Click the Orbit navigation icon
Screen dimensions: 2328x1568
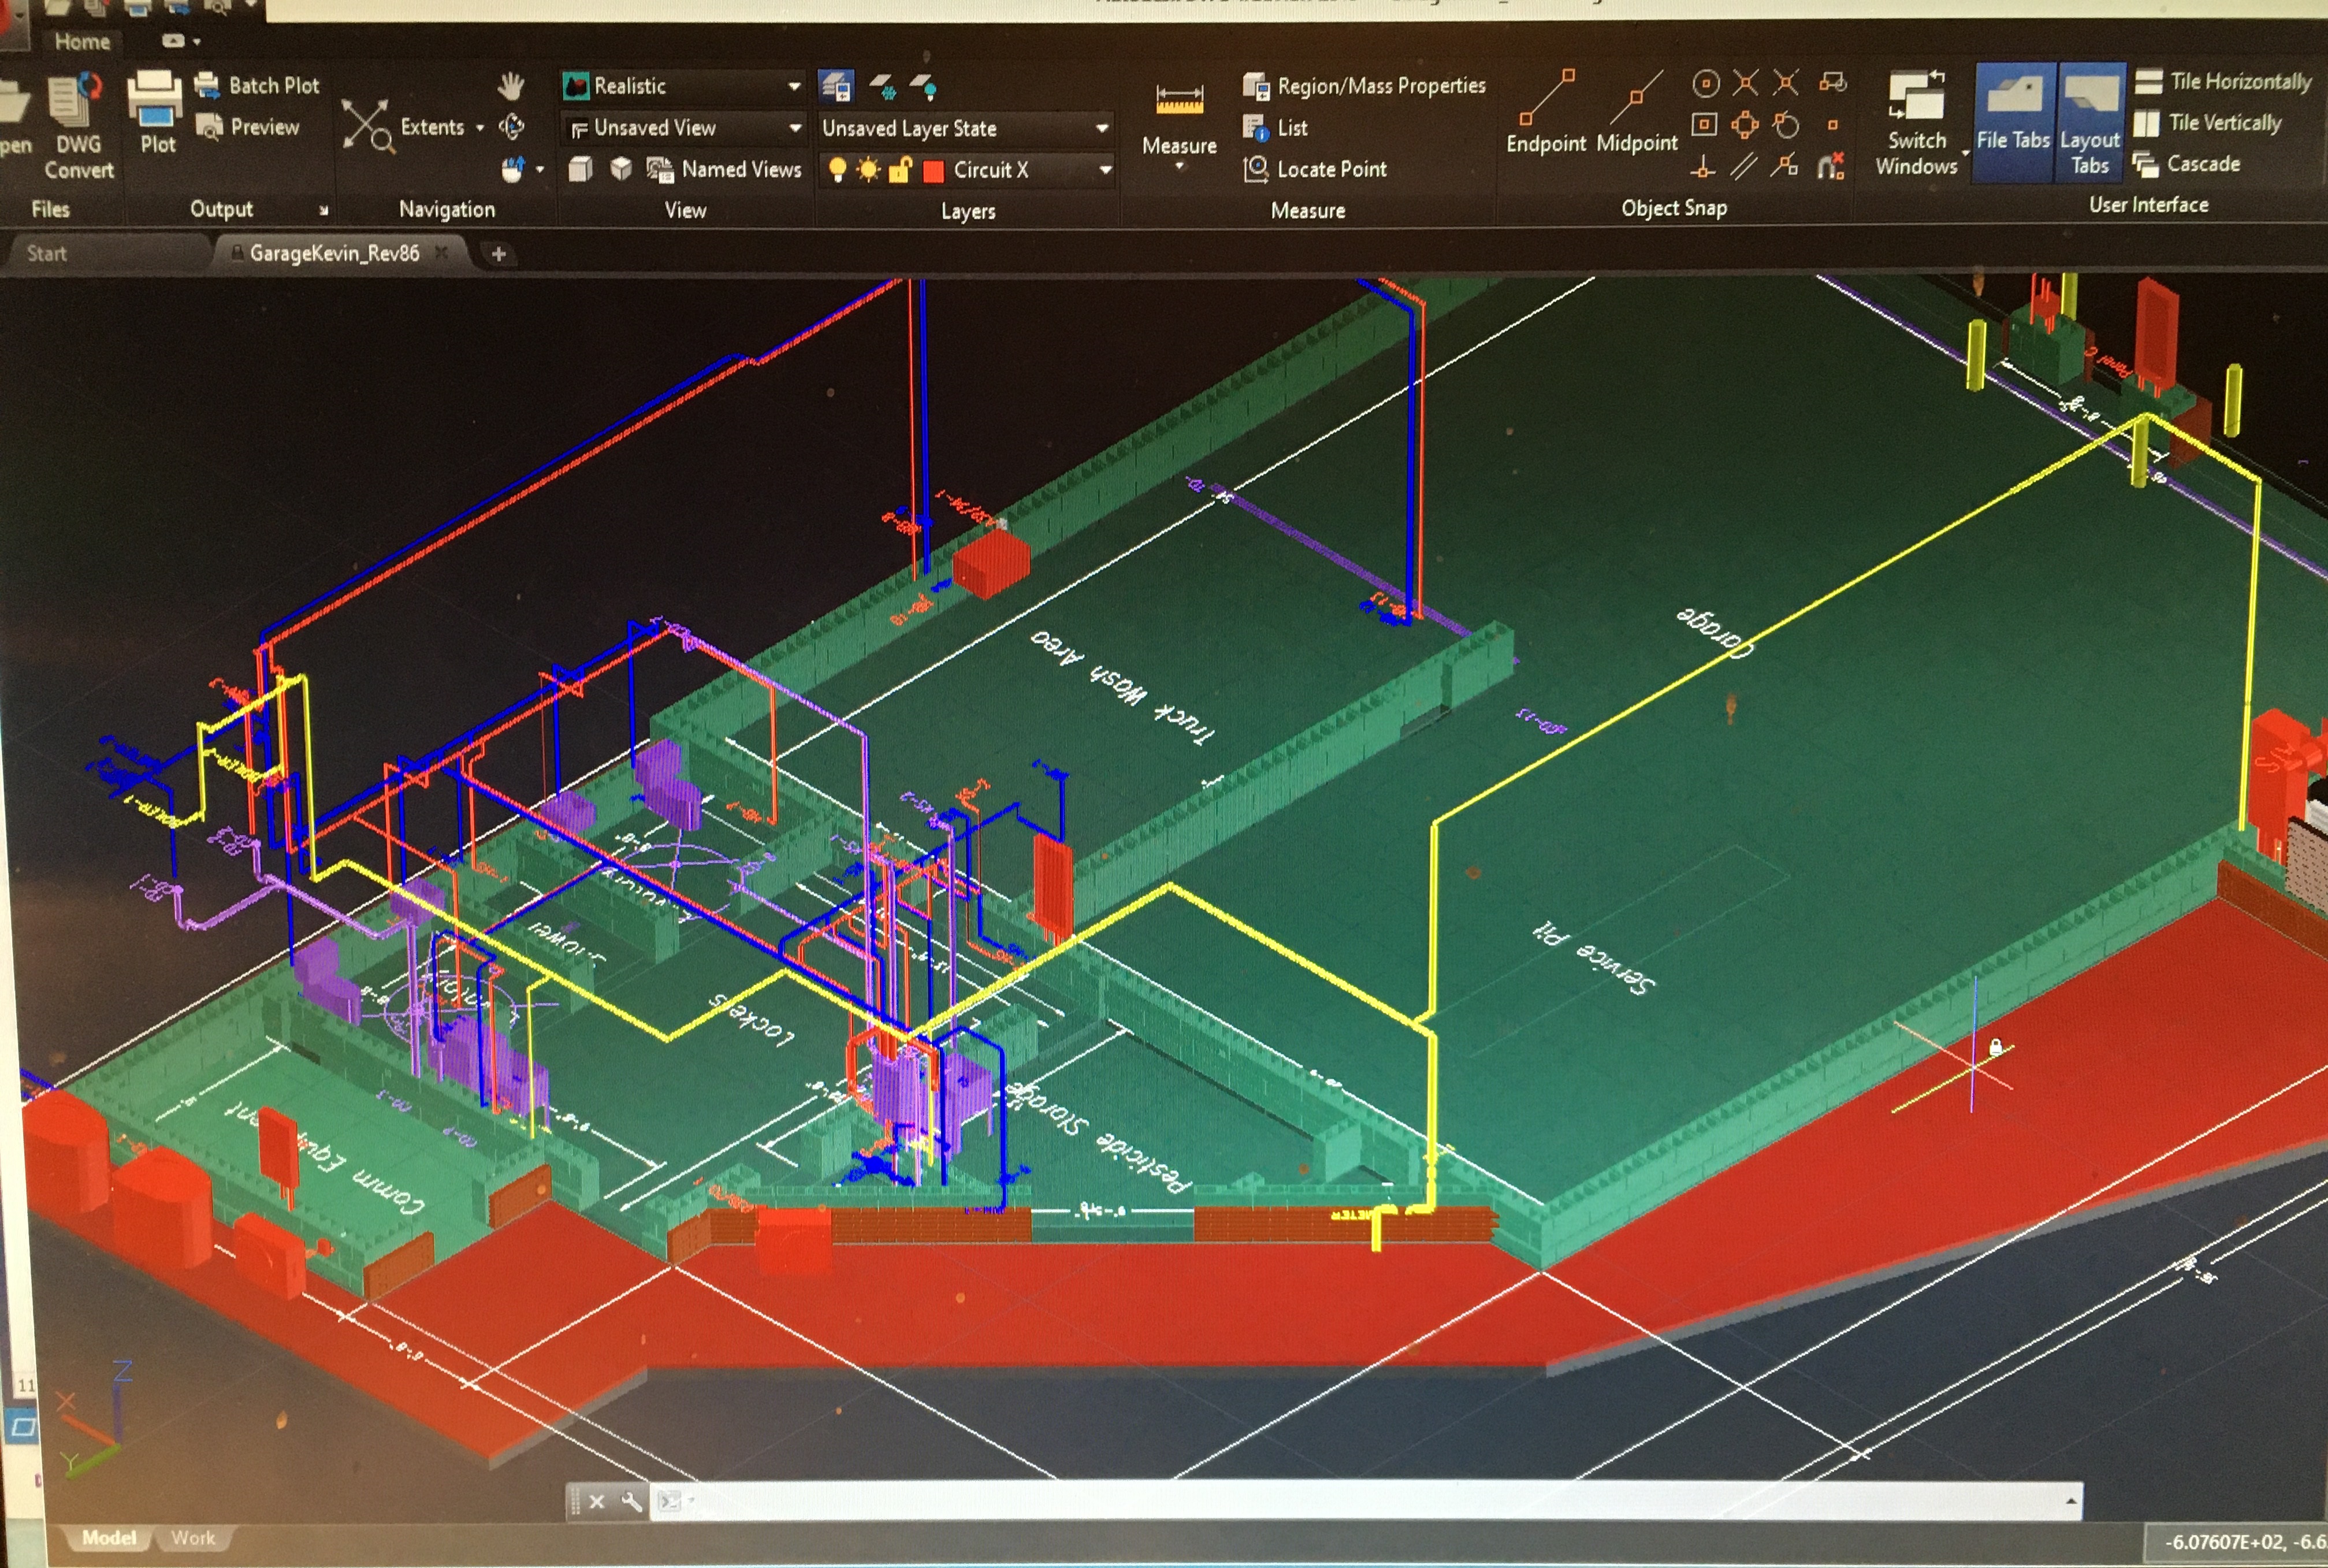[x=511, y=127]
